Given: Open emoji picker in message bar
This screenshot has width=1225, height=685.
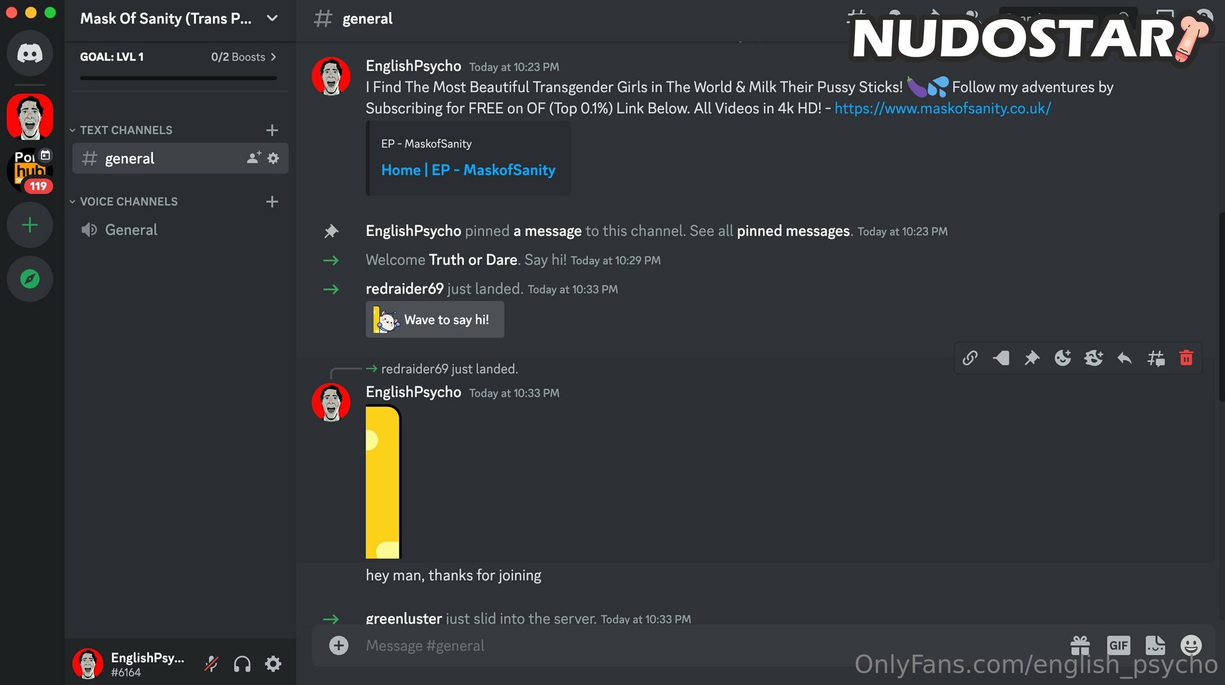Looking at the screenshot, I should [x=1191, y=645].
